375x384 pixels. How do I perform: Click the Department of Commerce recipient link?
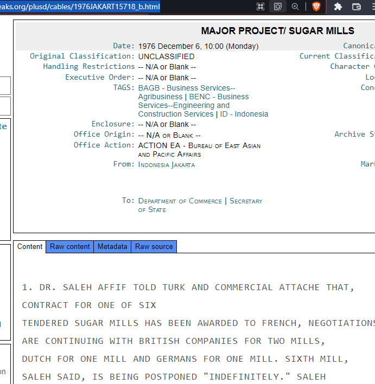[180, 201]
